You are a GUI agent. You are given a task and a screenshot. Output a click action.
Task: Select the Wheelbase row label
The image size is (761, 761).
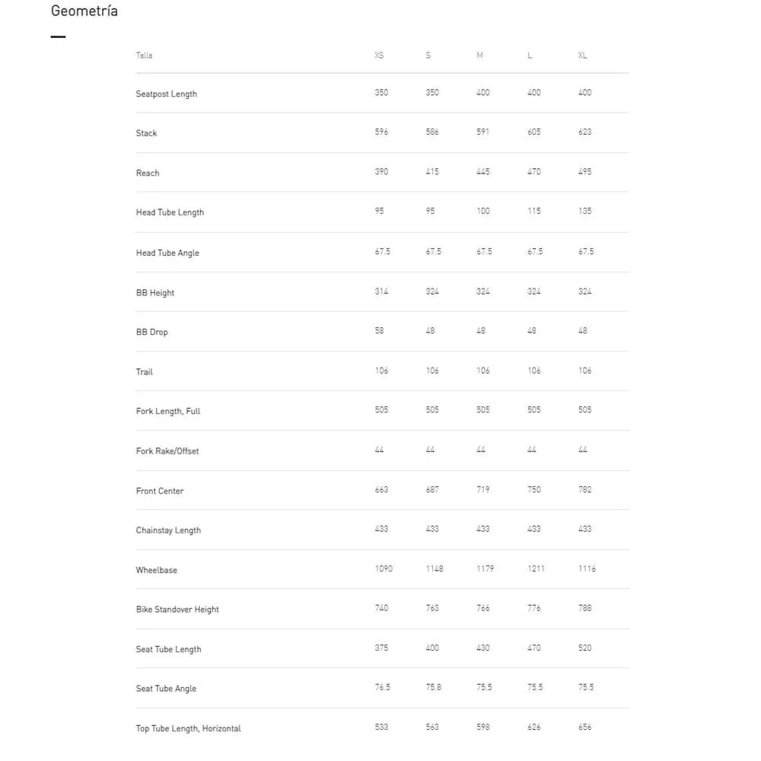coord(157,570)
